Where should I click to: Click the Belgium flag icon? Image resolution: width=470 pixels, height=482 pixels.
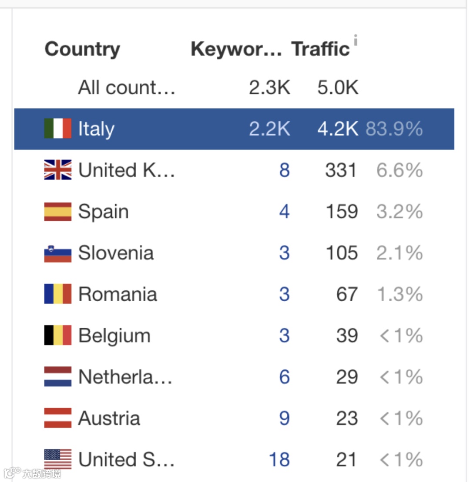click(x=58, y=336)
